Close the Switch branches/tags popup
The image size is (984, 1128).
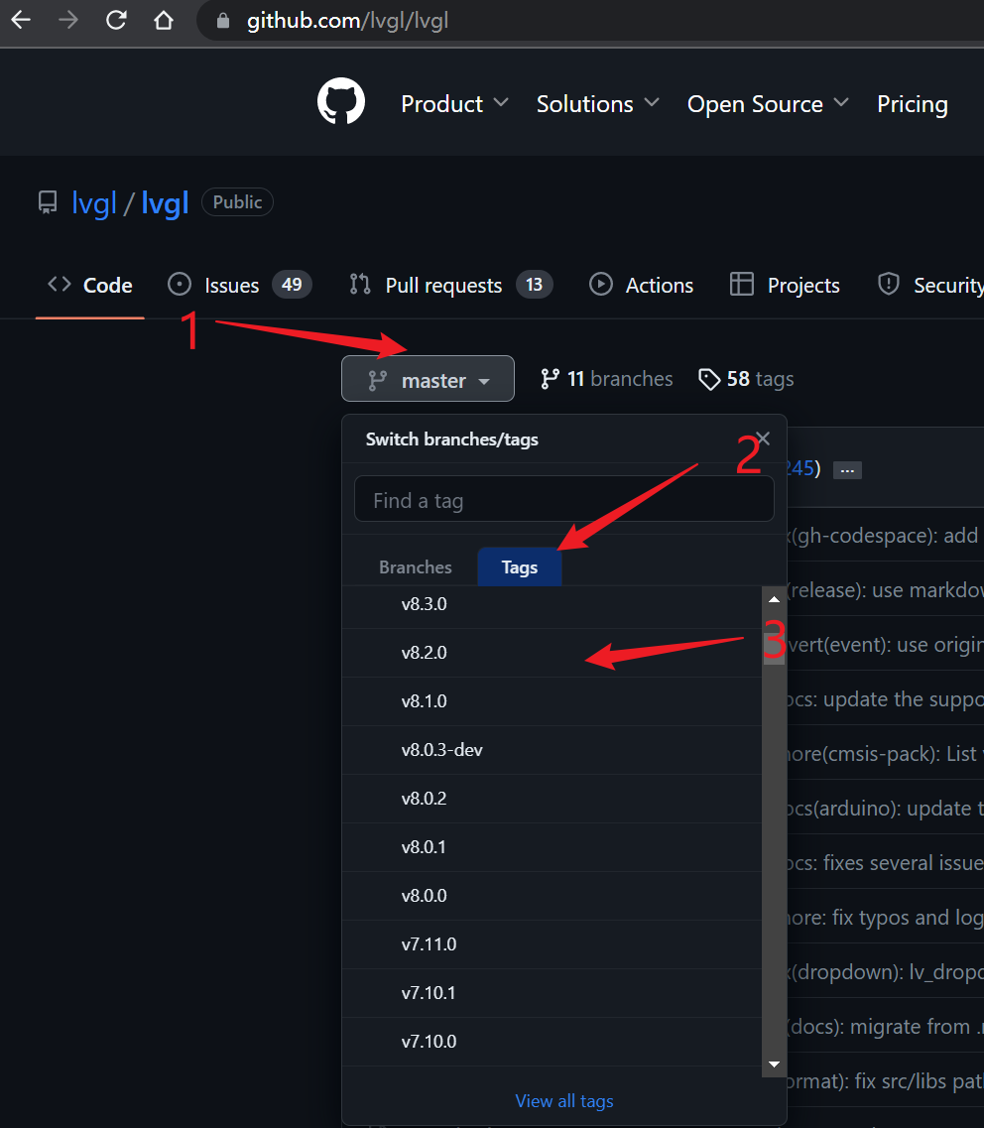point(763,439)
